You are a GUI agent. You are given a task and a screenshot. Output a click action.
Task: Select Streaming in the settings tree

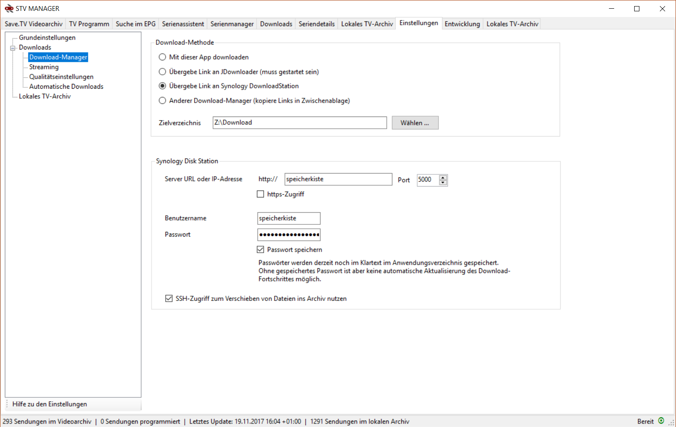[44, 67]
